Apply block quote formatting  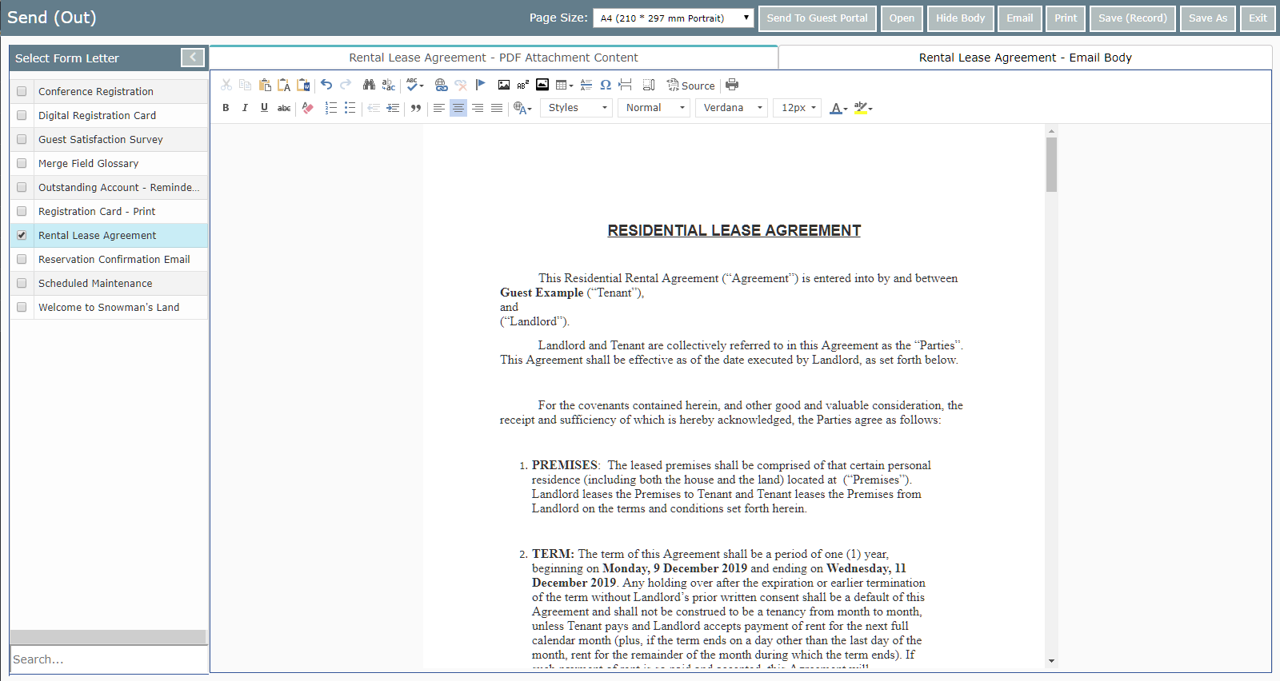[416, 108]
